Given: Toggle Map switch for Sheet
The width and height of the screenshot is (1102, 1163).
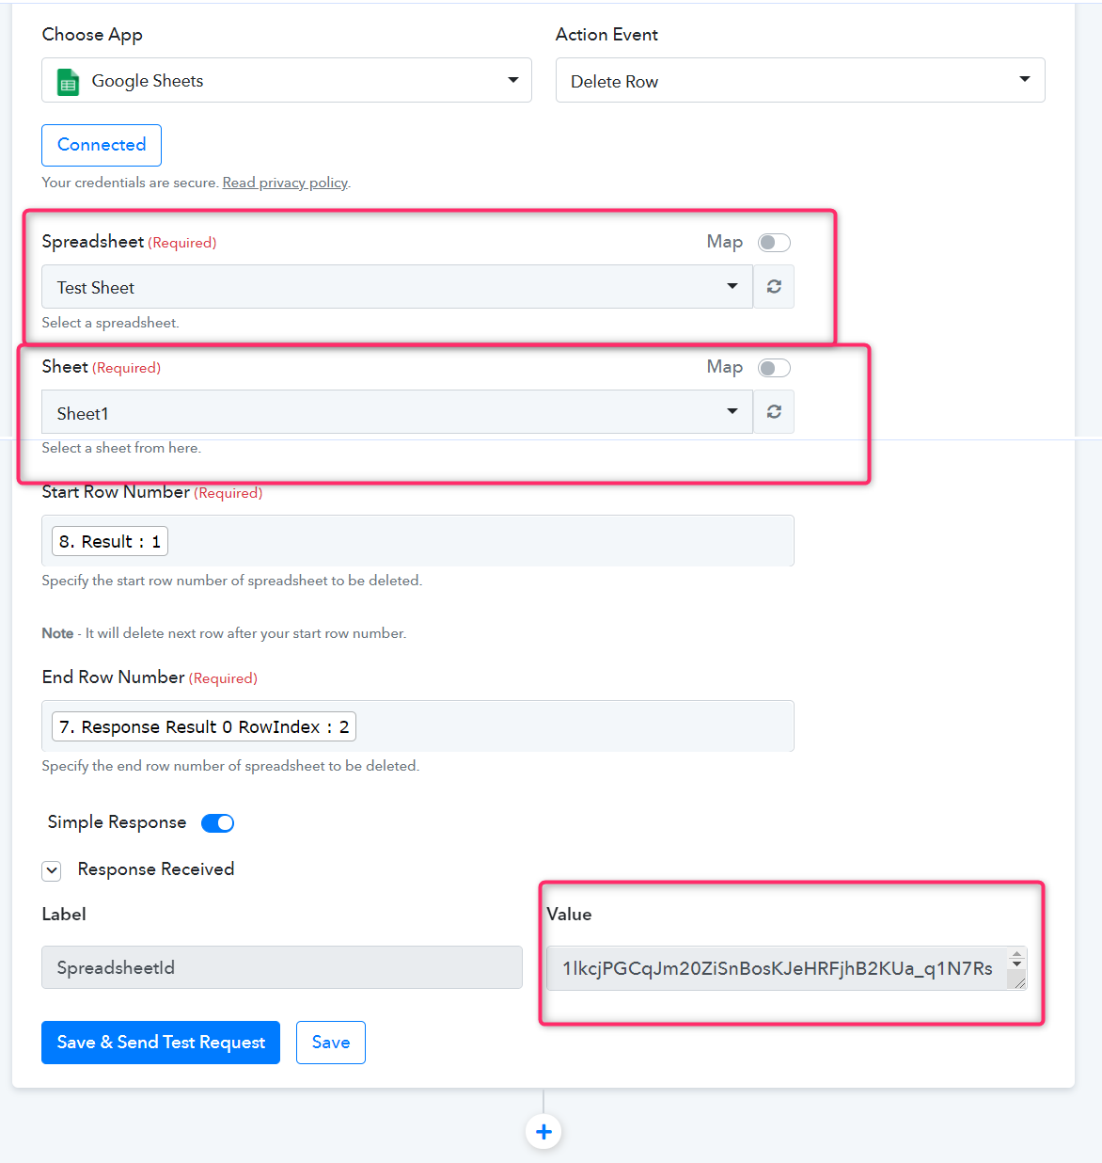Looking at the screenshot, I should (x=775, y=368).
